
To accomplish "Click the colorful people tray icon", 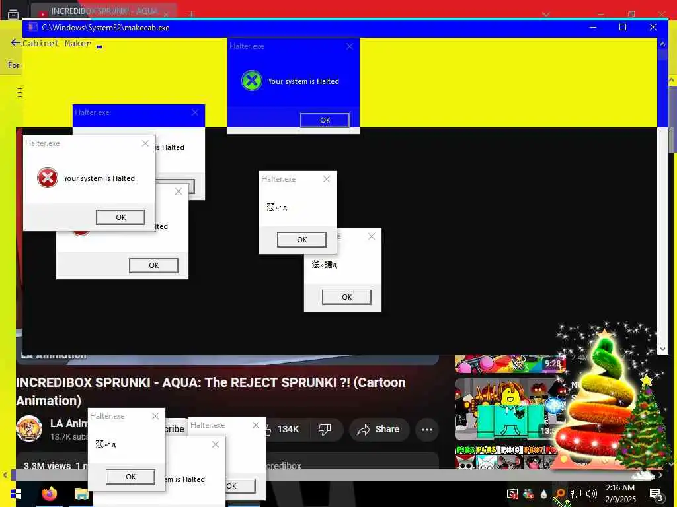I will pyautogui.click(x=528, y=494).
